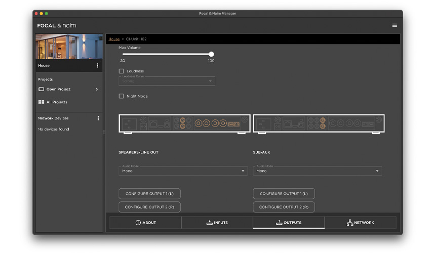Open the hamburger menu icon
The width and height of the screenshot is (435, 253).
394,25
